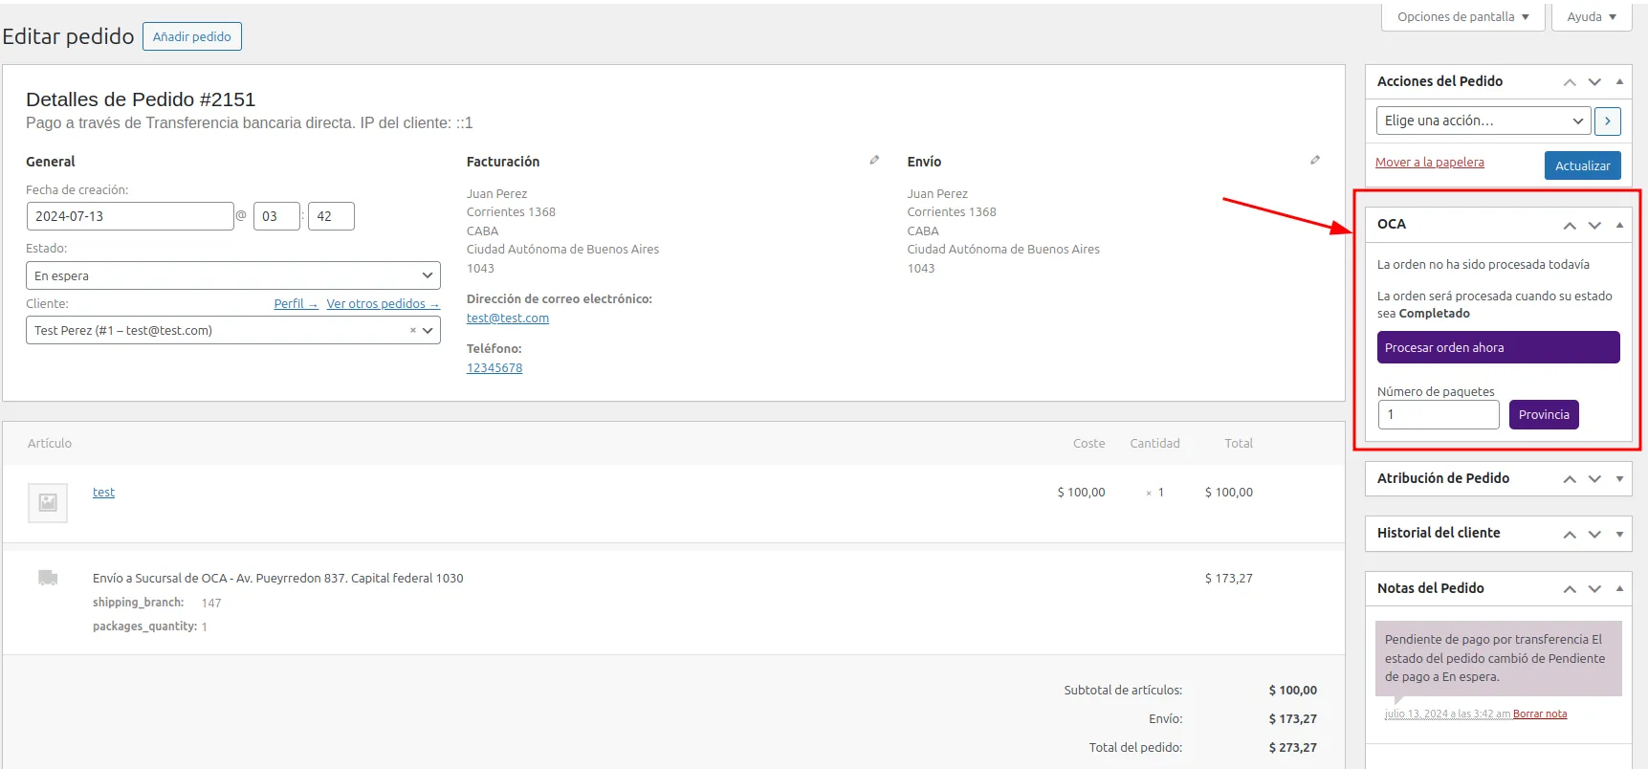Click the creation date field
1648x769 pixels.
(130, 216)
